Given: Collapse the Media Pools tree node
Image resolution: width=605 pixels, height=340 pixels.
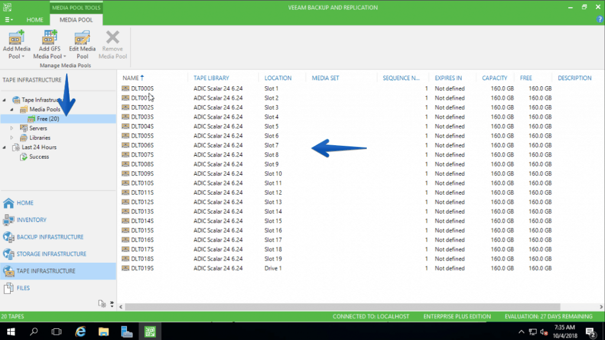Looking at the screenshot, I should point(12,109).
